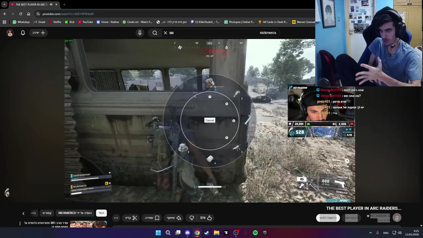Close THE BEST PLAYER IN ARC tab

[56, 5]
